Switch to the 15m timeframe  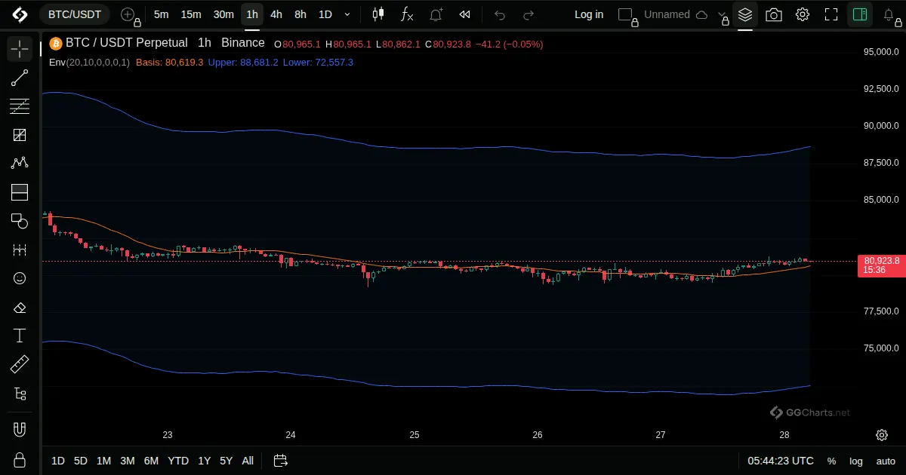191,14
